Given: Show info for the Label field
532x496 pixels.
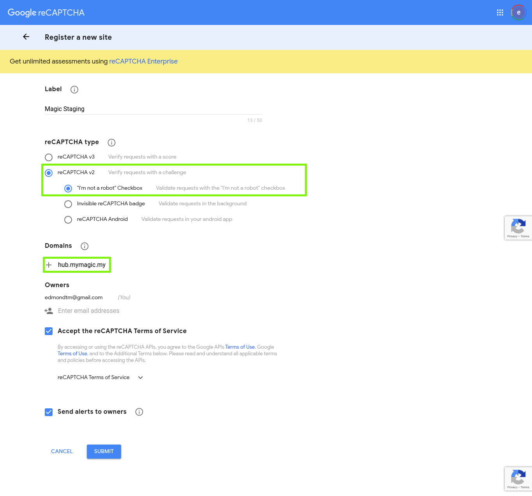Looking at the screenshot, I should point(74,90).
